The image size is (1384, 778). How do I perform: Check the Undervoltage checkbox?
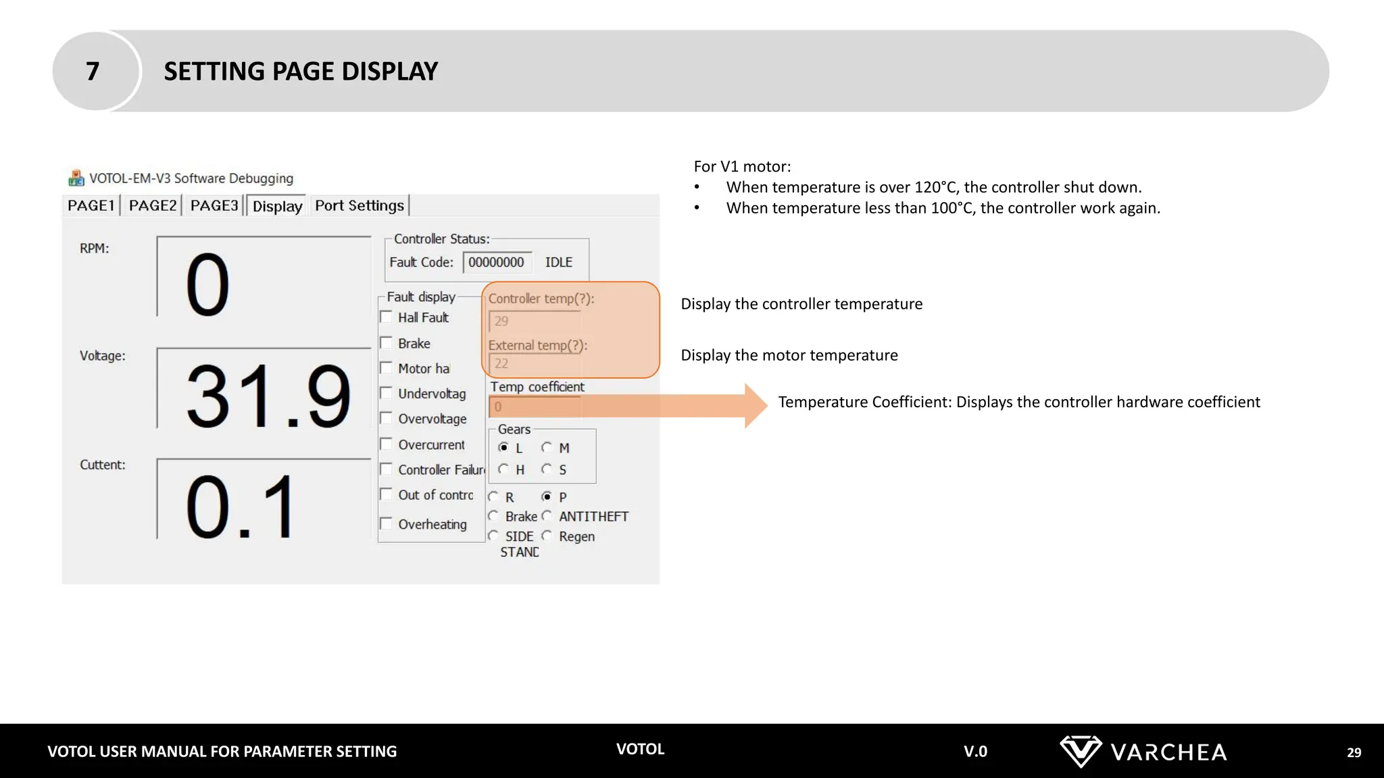pyautogui.click(x=387, y=393)
